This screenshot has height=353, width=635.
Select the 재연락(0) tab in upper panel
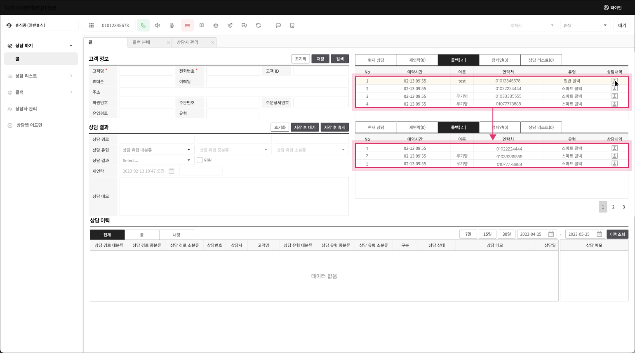(x=417, y=60)
